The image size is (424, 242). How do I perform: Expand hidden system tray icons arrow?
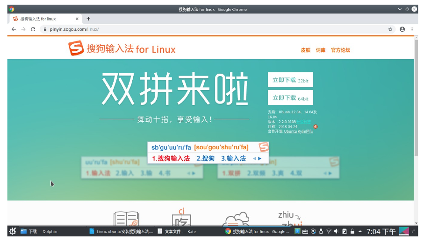(360, 231)
